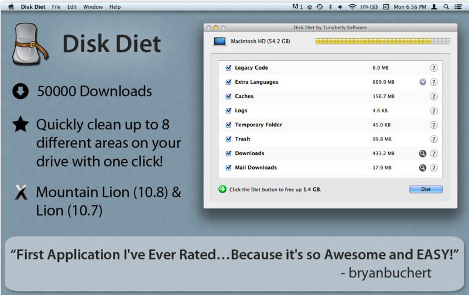Click the Macintosh HD (54.2 GB) label
This screenshot has height=295, width=469.
point(260,41)
